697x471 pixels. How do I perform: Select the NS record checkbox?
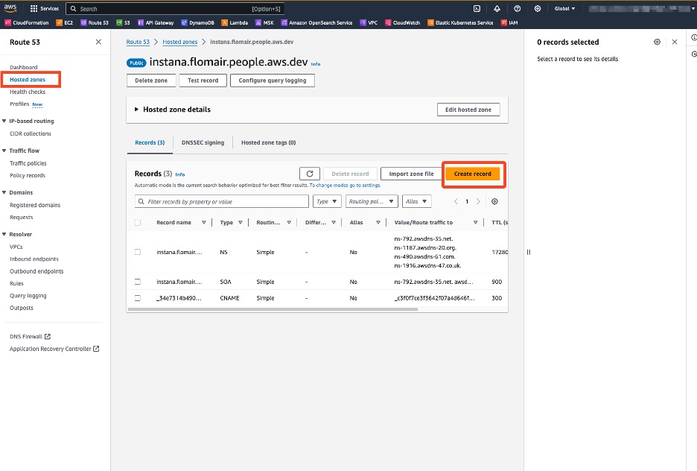click(138, 252)
